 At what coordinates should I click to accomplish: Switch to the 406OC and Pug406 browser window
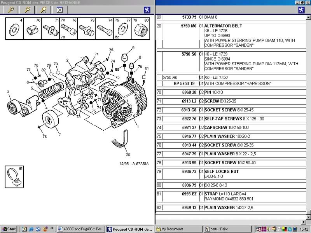[81, 229]
